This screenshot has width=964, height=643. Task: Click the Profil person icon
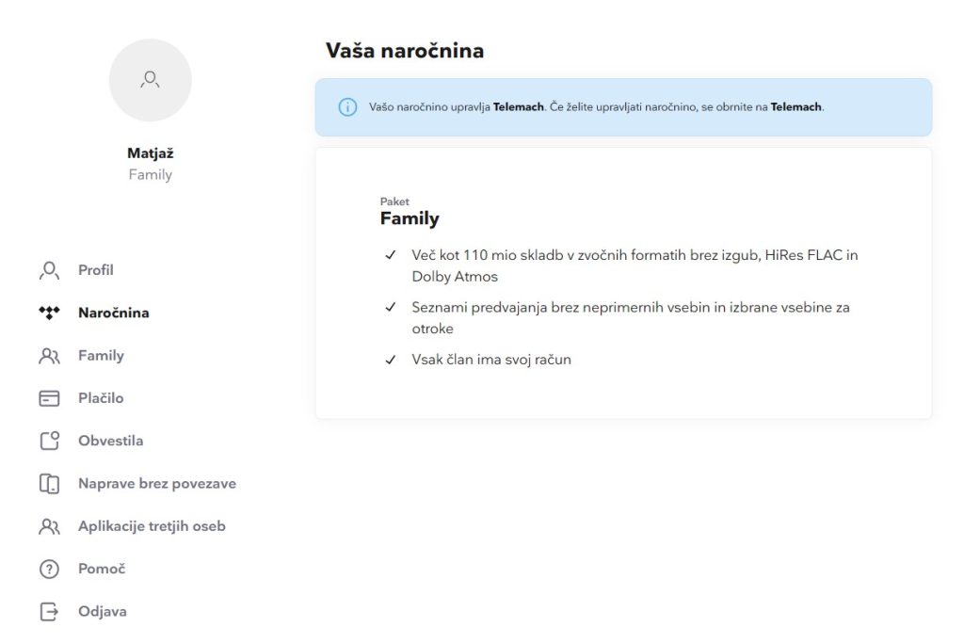tap(49, 270)
